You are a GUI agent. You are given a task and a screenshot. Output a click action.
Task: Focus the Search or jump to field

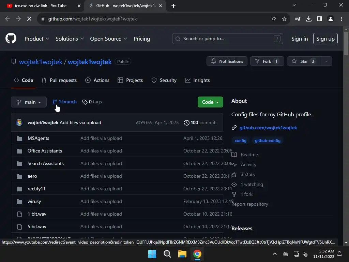click(227, 39)
